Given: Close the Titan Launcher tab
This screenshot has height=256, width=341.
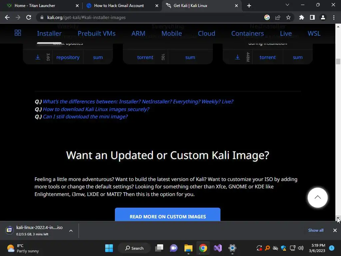Looking at the screenshot, I should [x=77, y=6].
